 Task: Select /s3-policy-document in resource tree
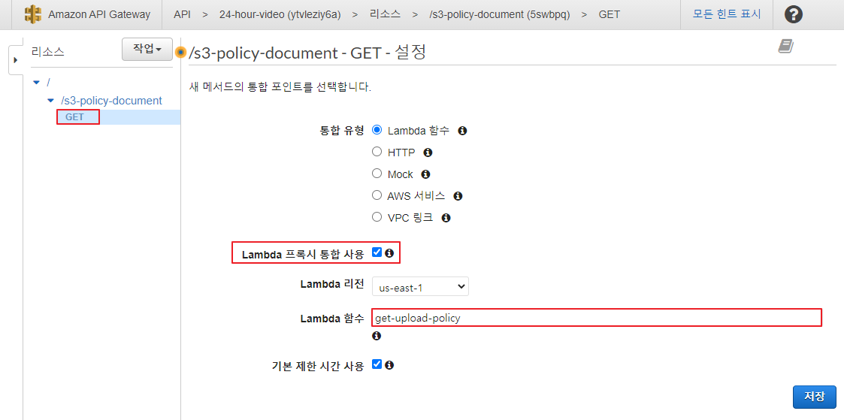coord(111,101)
